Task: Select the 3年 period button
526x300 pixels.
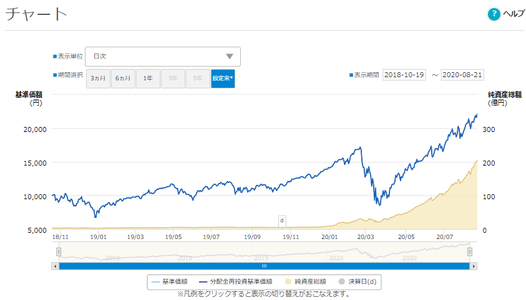Action: coord(173,78)
